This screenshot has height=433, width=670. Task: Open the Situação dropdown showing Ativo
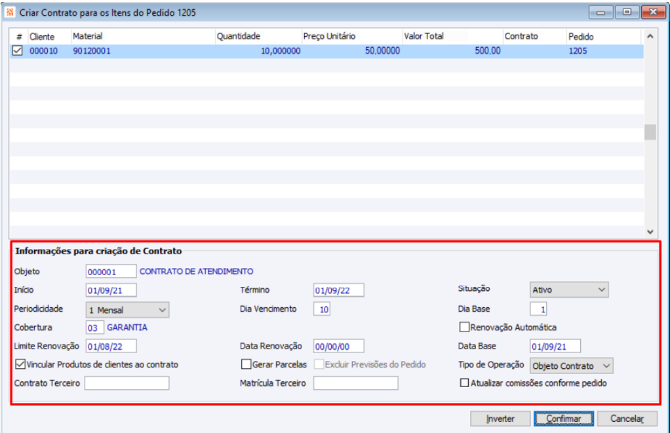[x=569, y=290]
